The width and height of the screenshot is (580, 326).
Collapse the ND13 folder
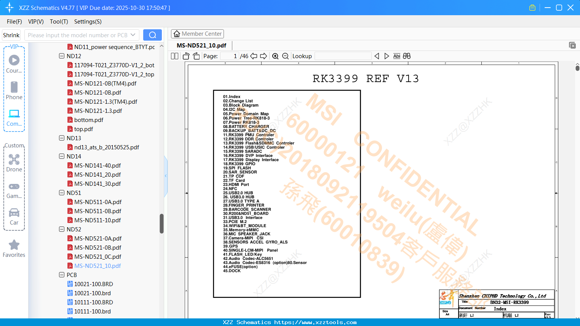point(62,138)
